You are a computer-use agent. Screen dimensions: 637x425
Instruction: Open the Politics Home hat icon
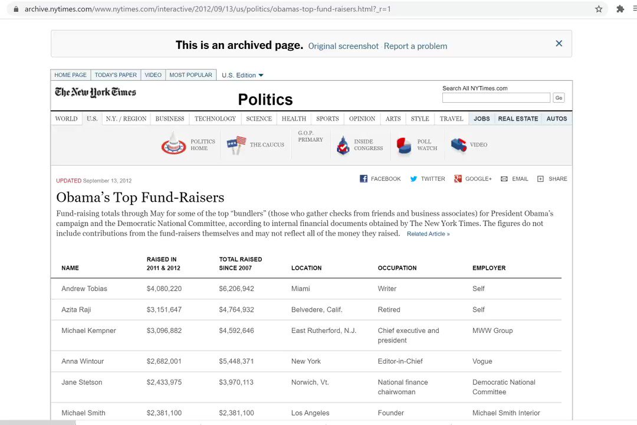pyautogui.click(x=173, y=143)
